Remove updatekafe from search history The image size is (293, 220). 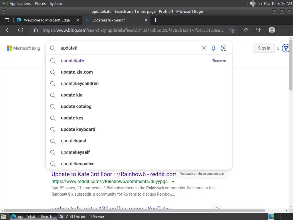(x=219, y=61)
